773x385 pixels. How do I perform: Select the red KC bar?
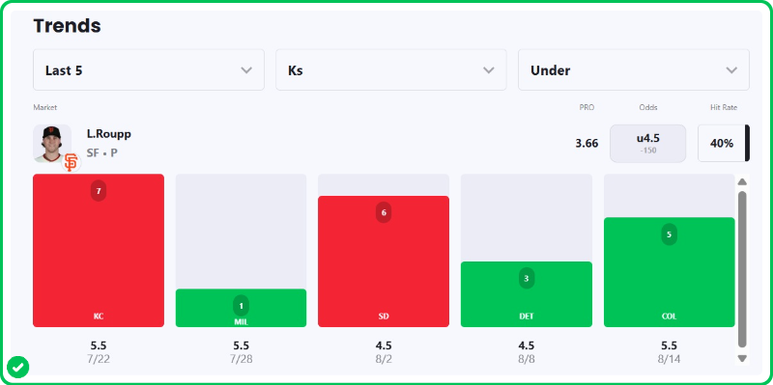click(99, 250)
